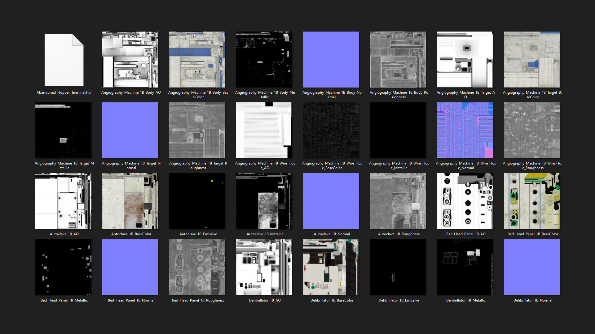This screenshot has width=595, height=334.
Task: Click the Angiography_Machine_1B_Body_Metallic thumbnail
Action: (x=264, y=59)
